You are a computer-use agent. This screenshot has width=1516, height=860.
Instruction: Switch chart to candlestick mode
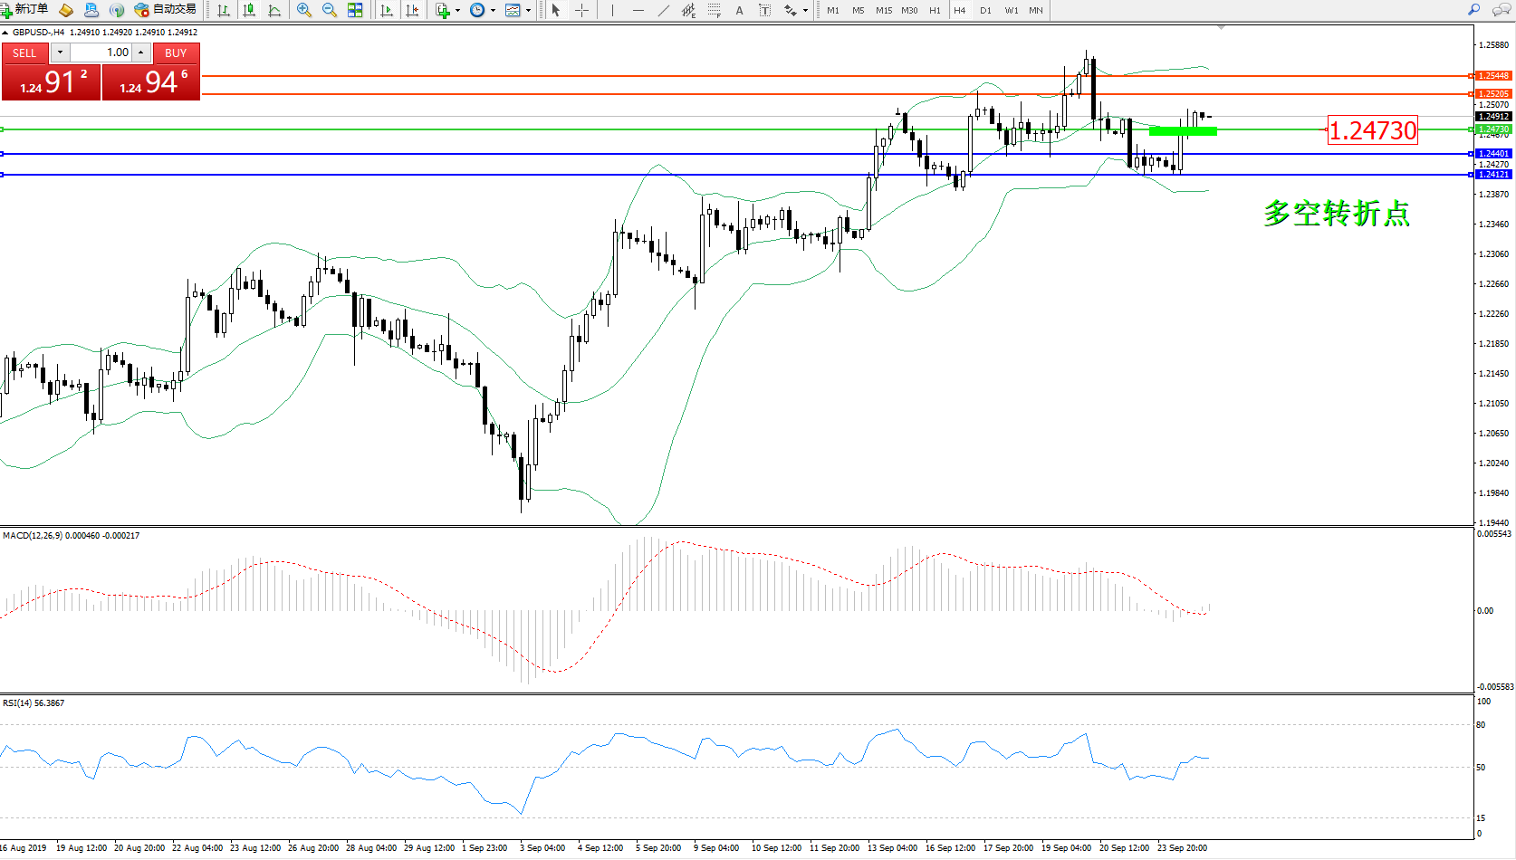(249, 10)
